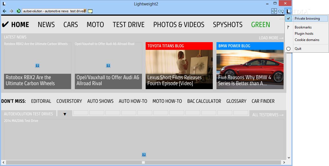Viewport: 329px width, 166px height.
Task: Expand the black triangle dropdown in test drives
Action: click(x=65, y=114)
